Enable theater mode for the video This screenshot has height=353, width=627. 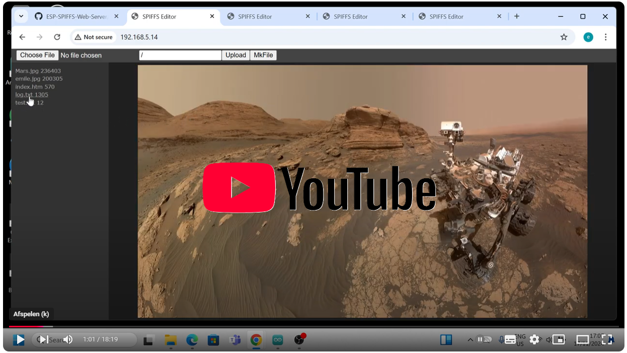click(583, 340)
